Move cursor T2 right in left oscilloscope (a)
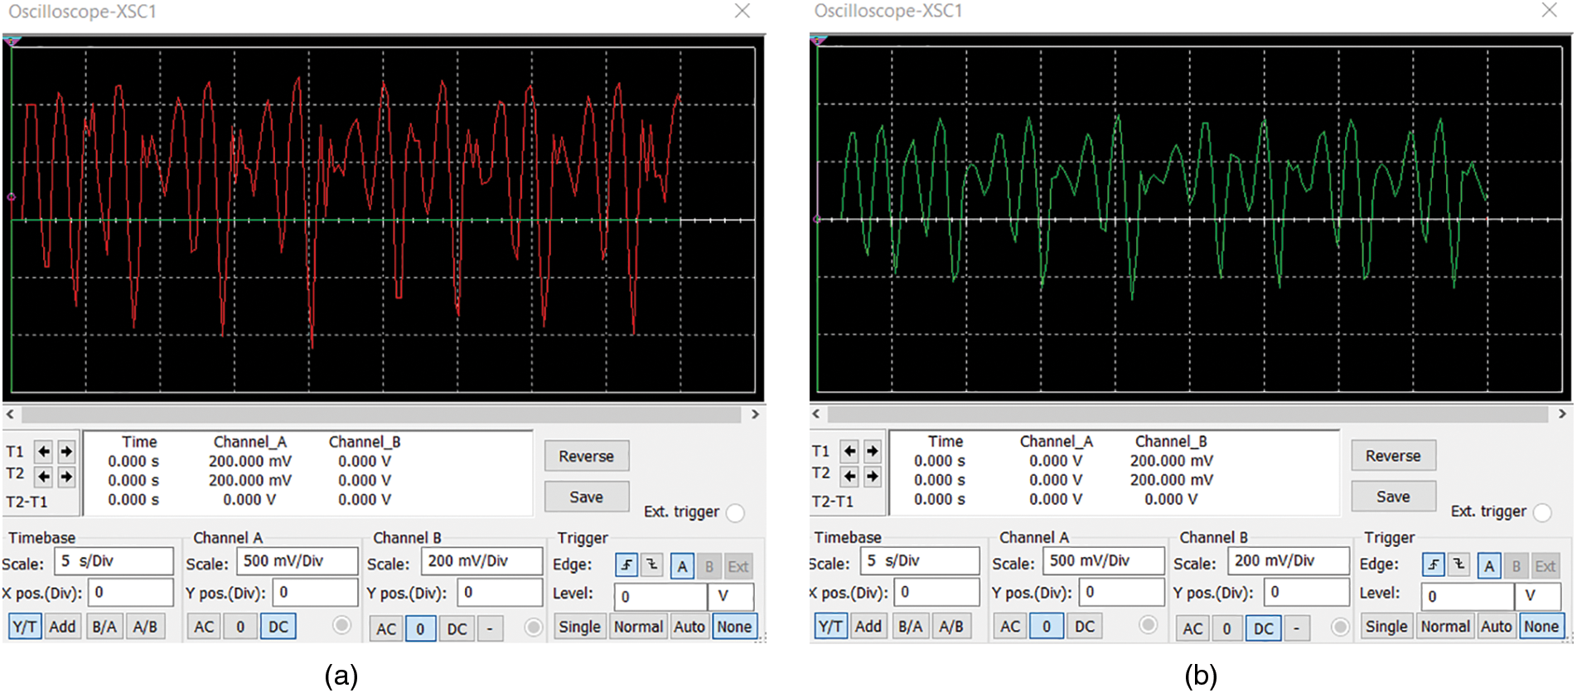 click(x=66, y=477)
